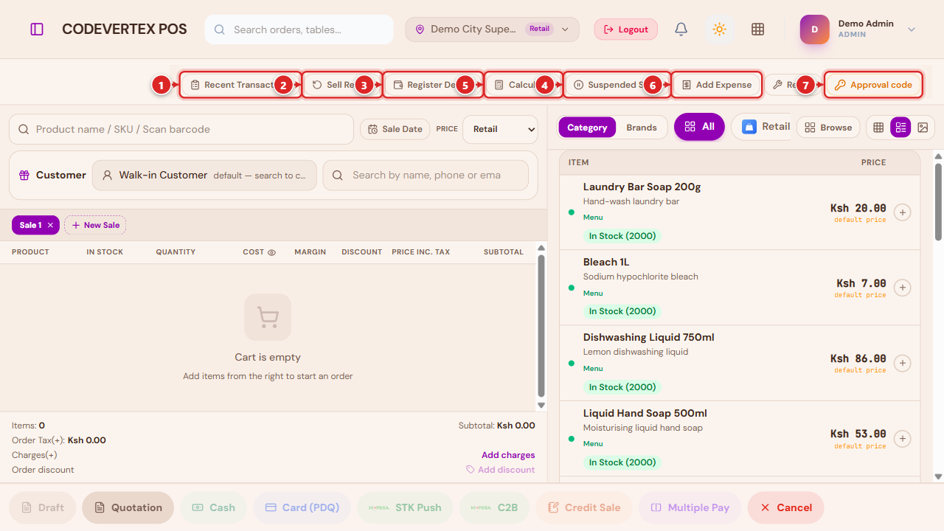Switch to the Brands tab
The height and width of the screenshot is (531, 944).
642,128
